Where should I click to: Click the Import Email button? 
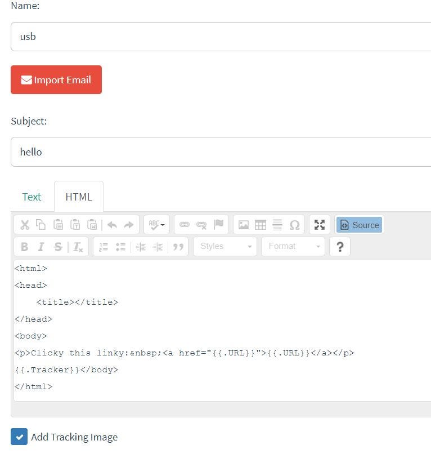tap(56, 79)
